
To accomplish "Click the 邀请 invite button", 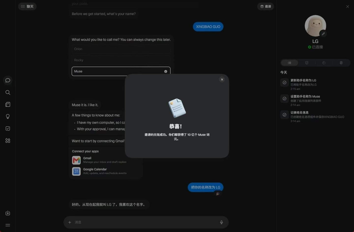I will tap(265, 6).
